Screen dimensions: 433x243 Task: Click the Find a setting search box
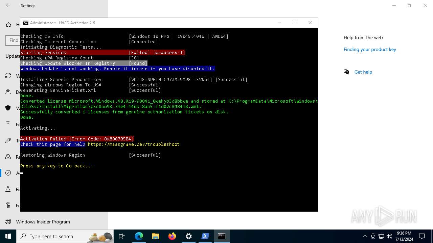(x=13, y=40)
